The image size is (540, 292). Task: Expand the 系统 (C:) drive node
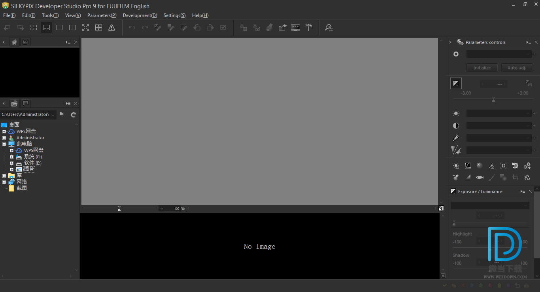[11, 157]
